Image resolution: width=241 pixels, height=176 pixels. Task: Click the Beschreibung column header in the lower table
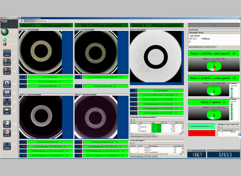[x=161, y=146]
